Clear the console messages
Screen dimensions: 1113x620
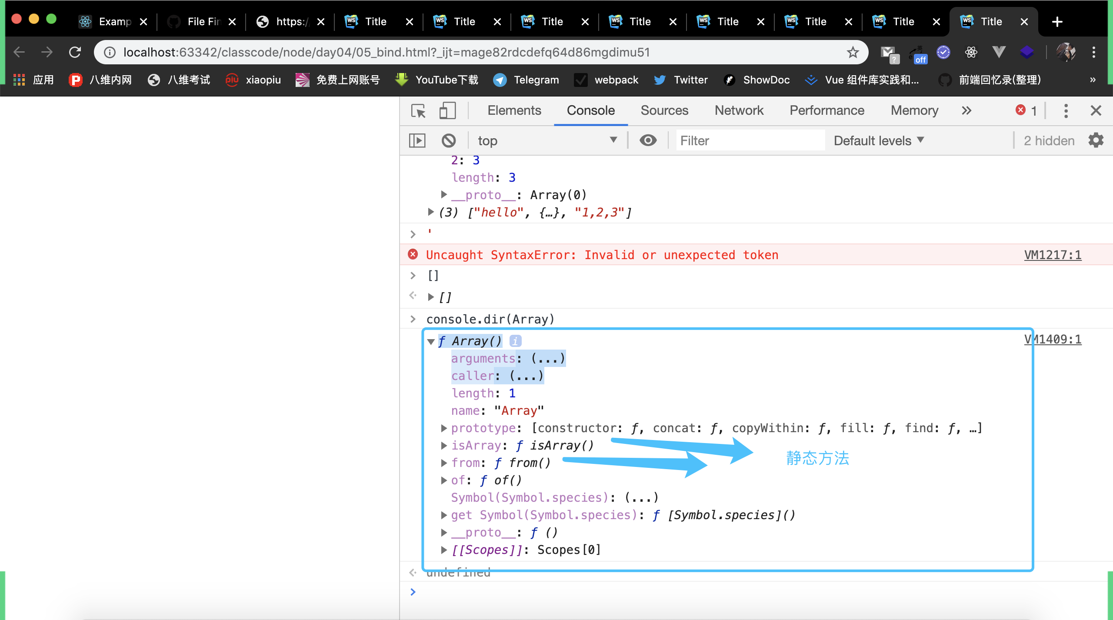click(x=449, y=140)
